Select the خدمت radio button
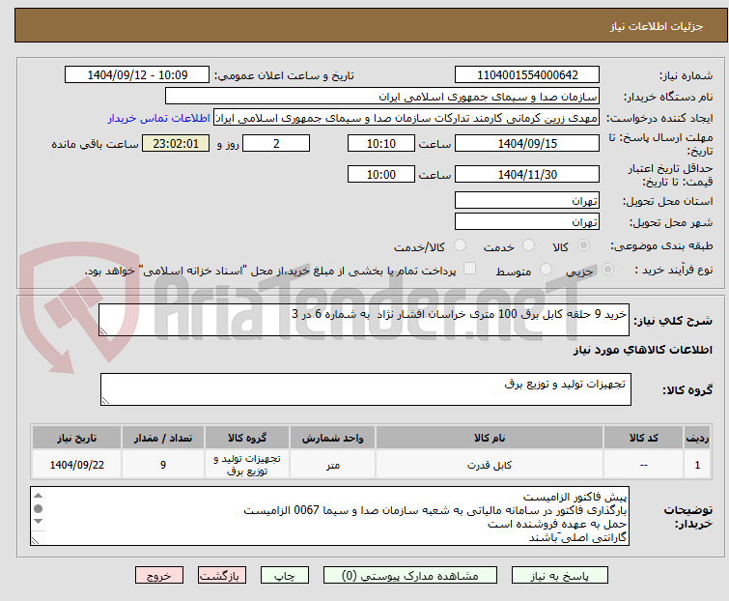The image size is (729, 601). point(528,245)
